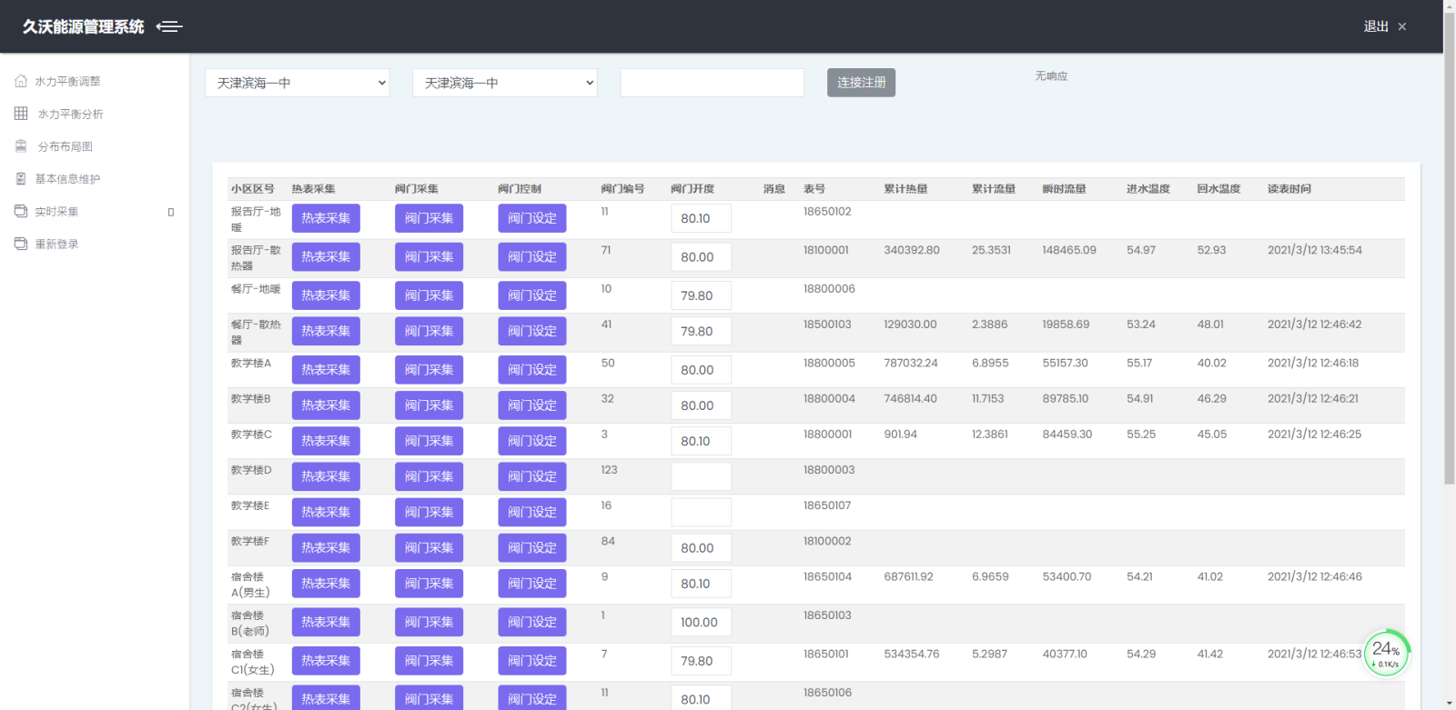The width and height of the screenshot is (1456, 710).
Task: Expand the 实时采集 submenu indicator
Action: point(171,212)
